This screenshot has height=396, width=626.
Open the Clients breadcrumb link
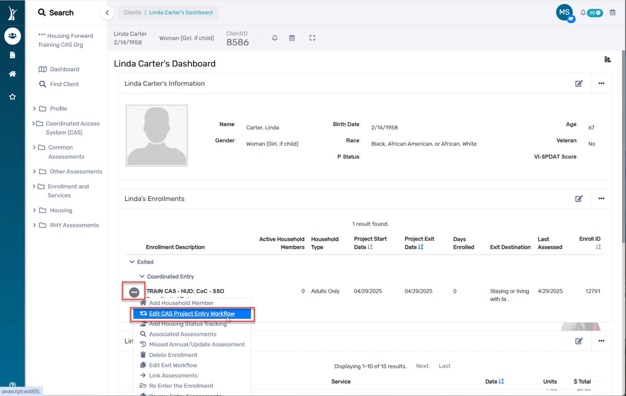(132, 12)
